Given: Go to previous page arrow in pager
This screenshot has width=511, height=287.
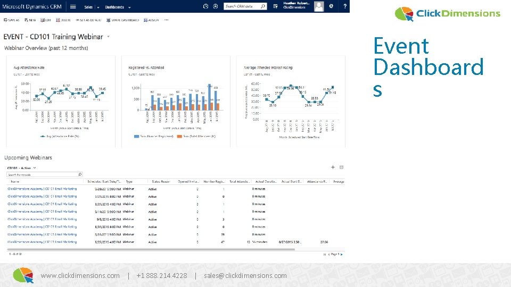Looking at the screenshot, I should click(x=328, y=255).
